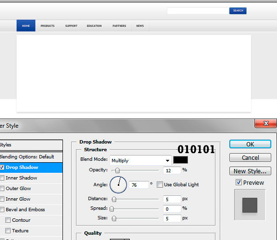
Task: Click the blue SEARCH button
Action: pyautogui.click(x=238, y=11)
